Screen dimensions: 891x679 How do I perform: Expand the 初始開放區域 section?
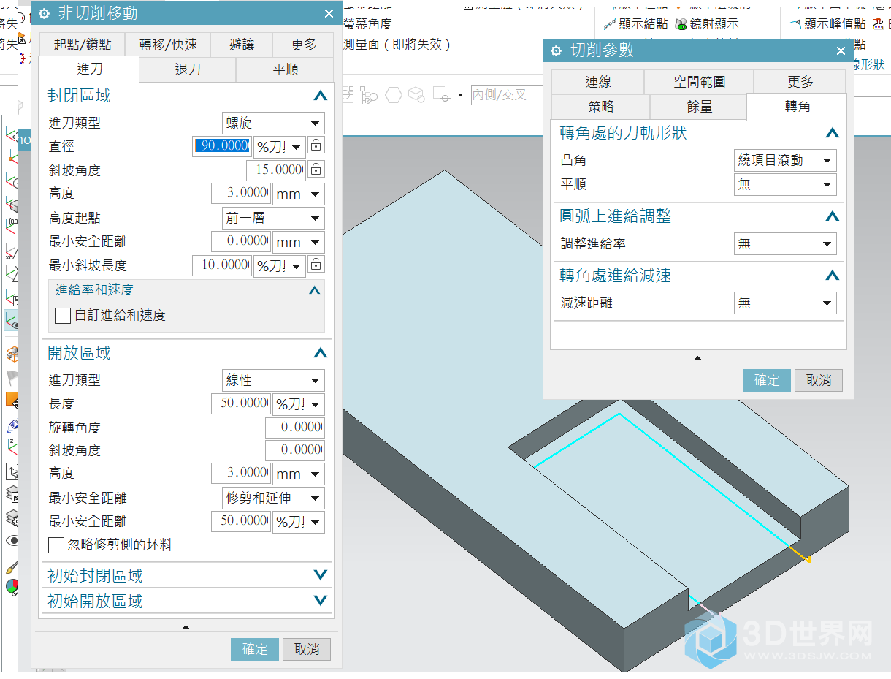320,601
